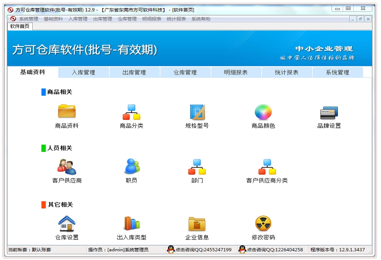381x260 pixels.
Task: Open 系统管理 menu in menu bar
Action: point(29,19)
